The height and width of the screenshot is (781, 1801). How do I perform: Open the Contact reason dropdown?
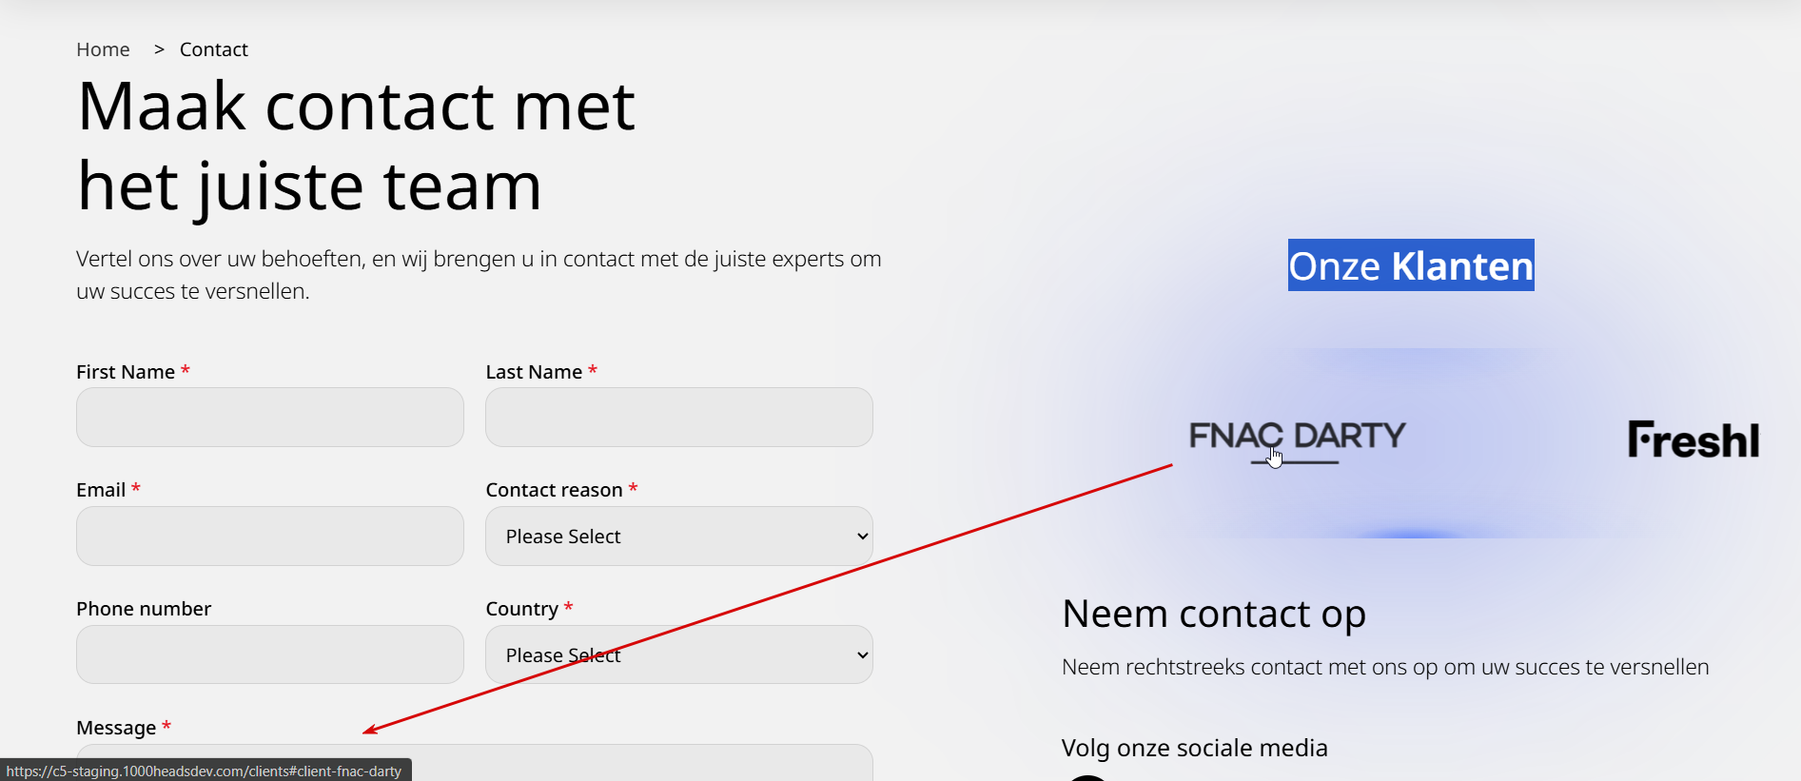pos(678,537)
